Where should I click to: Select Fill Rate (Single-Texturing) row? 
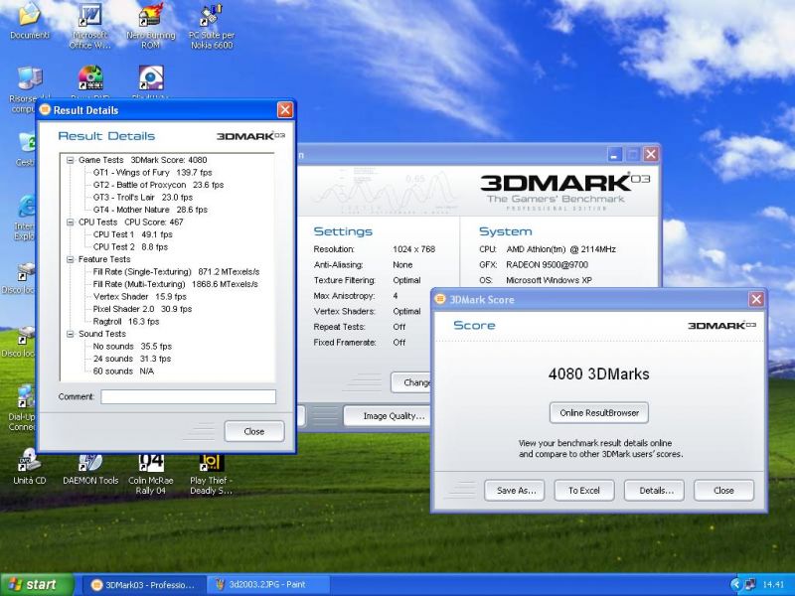pyautogui.click(x=176, y=272)
